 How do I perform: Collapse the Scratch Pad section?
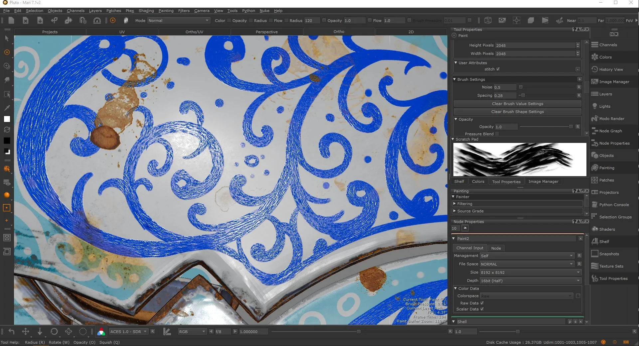pos(453,139)
